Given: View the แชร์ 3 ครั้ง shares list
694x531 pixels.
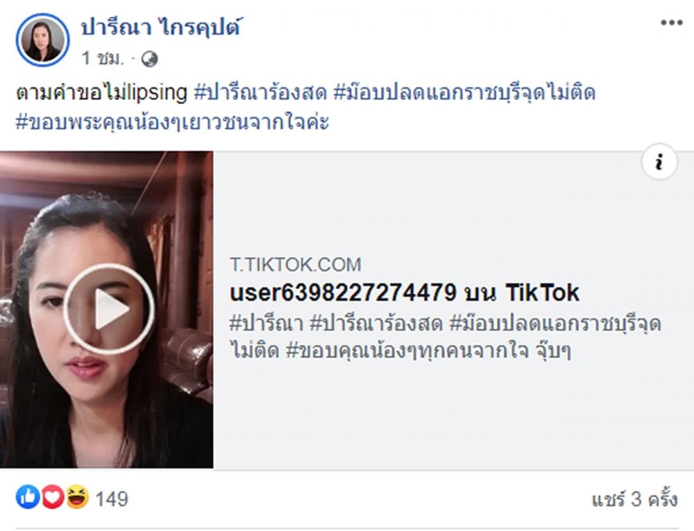Looking at the screenshot, I should pos(634,498).
